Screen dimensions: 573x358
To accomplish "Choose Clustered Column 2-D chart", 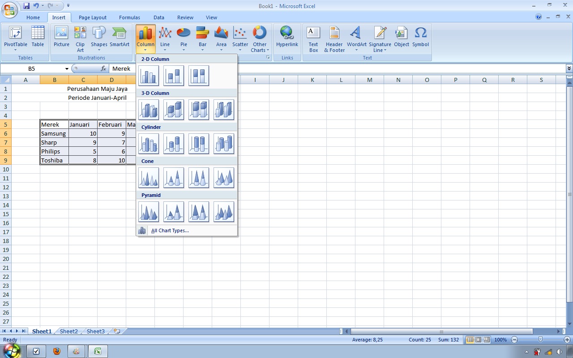I will 149,75.
